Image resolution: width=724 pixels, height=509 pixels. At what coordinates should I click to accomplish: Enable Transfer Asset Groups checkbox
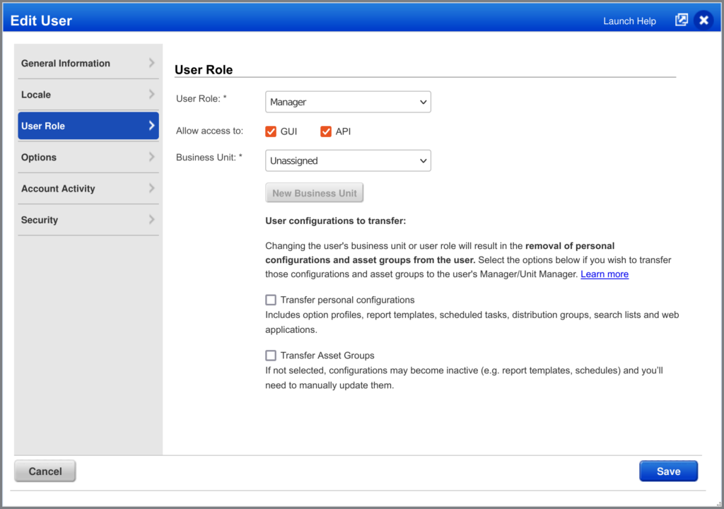[x=271, y=355]
